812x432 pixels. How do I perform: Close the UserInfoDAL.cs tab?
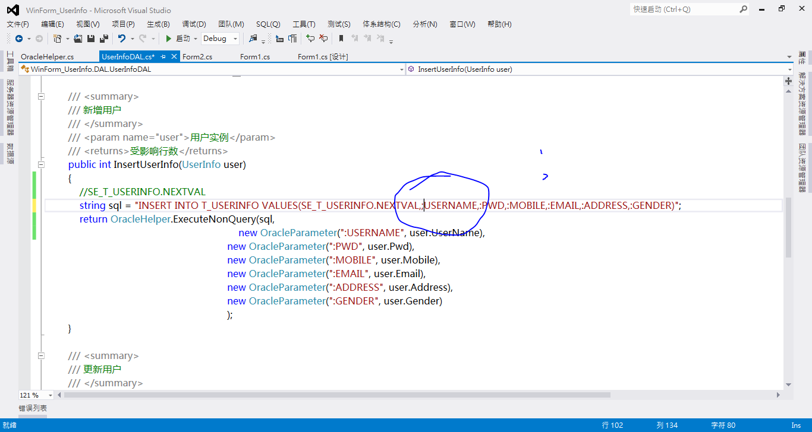(x=173, y=56)
